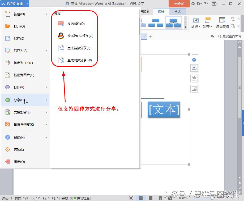The height and width of the screenshot is (201, 244).
Task: Enable outline view from status bar
Action: 151,198
